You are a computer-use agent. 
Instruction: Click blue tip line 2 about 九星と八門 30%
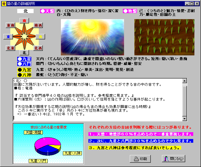coord(141,141)
